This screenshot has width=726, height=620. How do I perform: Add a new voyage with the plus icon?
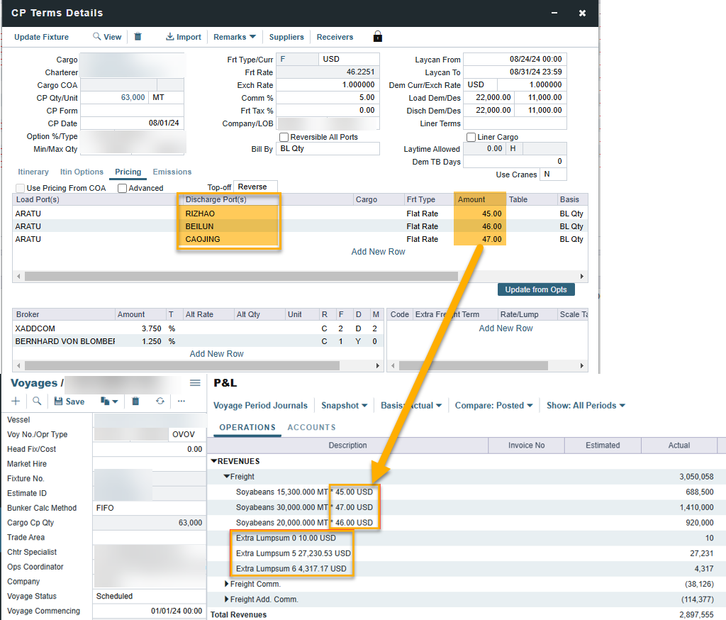pos(16,401)
